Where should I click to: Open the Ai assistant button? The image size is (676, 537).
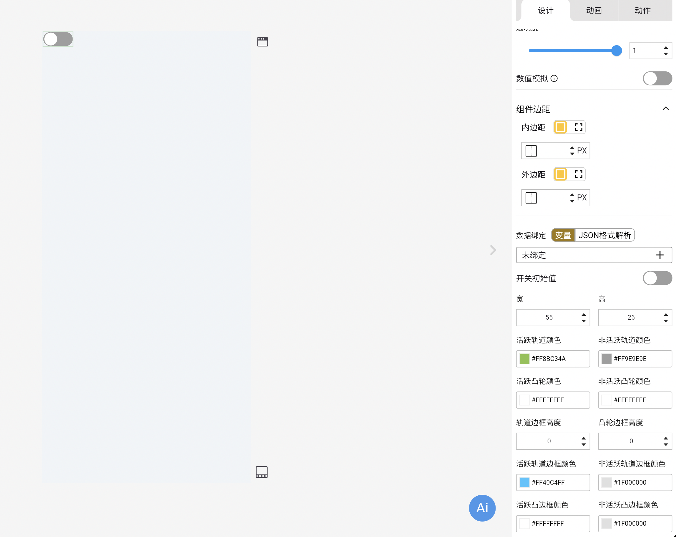482,508
